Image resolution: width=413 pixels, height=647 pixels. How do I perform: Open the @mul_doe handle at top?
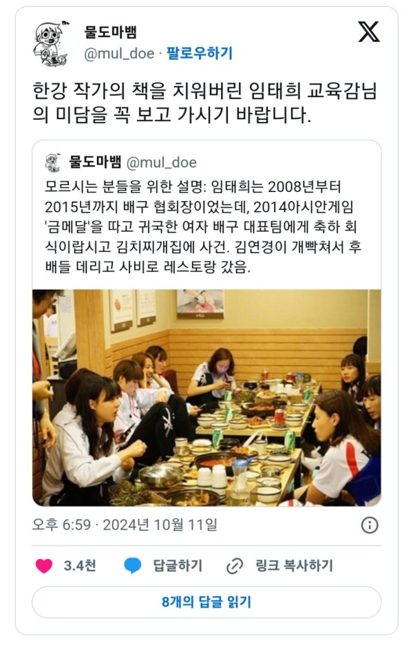coord(119,54)
